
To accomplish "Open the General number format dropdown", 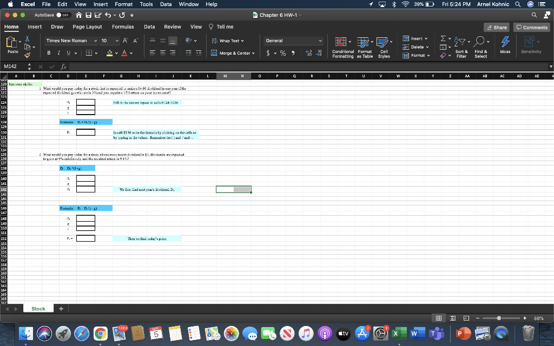I will (293, 40).
